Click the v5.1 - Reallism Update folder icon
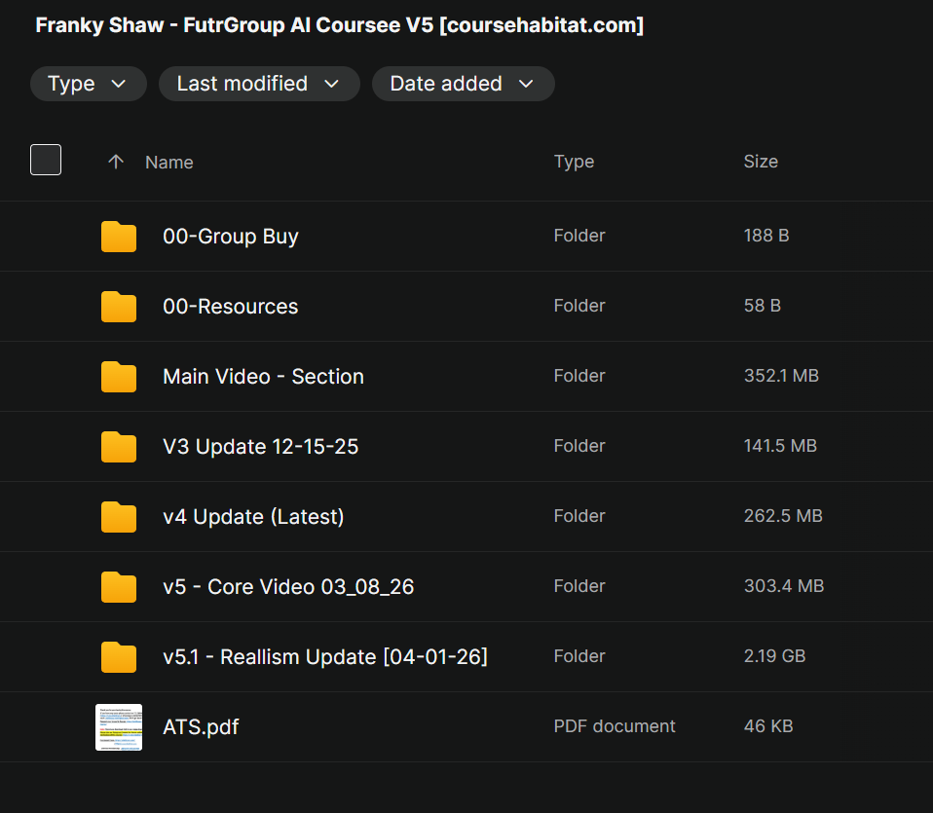933x813 pixels. coord(119,657)
